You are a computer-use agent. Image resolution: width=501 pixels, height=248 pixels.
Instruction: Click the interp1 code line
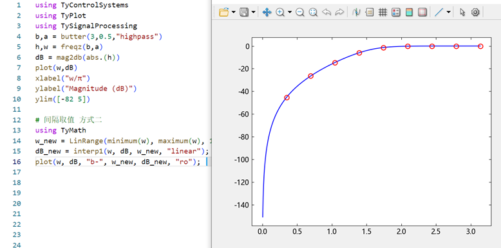point(122,151)
